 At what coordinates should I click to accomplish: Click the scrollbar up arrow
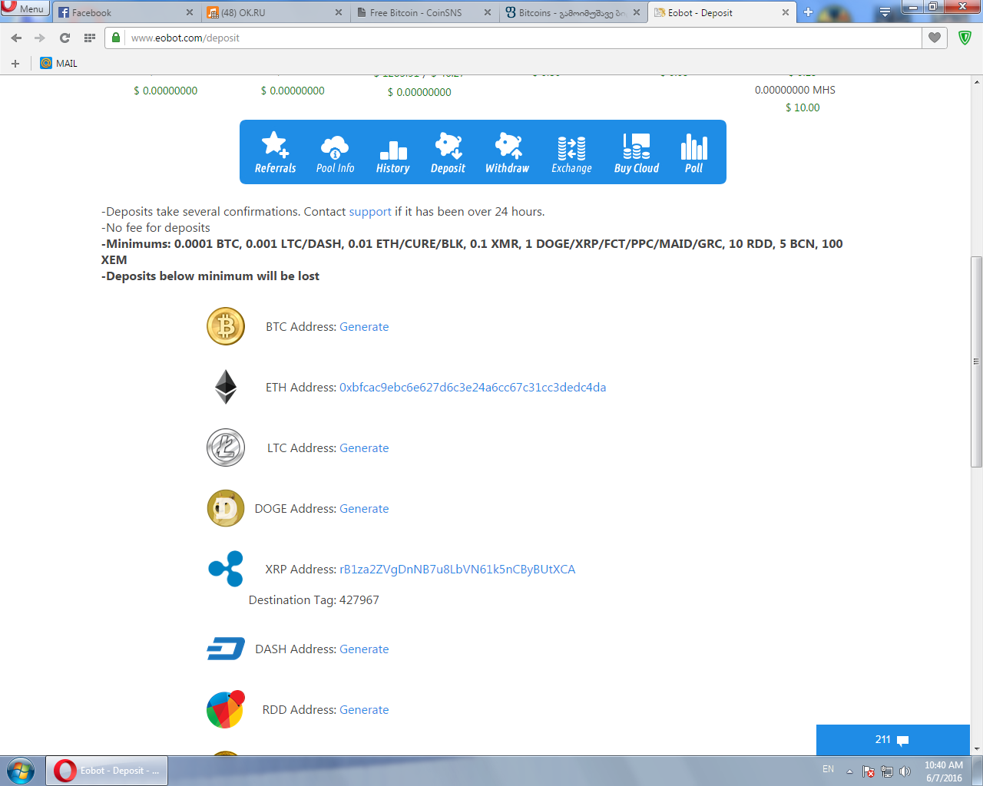pyautogui.click(x=977, y=81)
